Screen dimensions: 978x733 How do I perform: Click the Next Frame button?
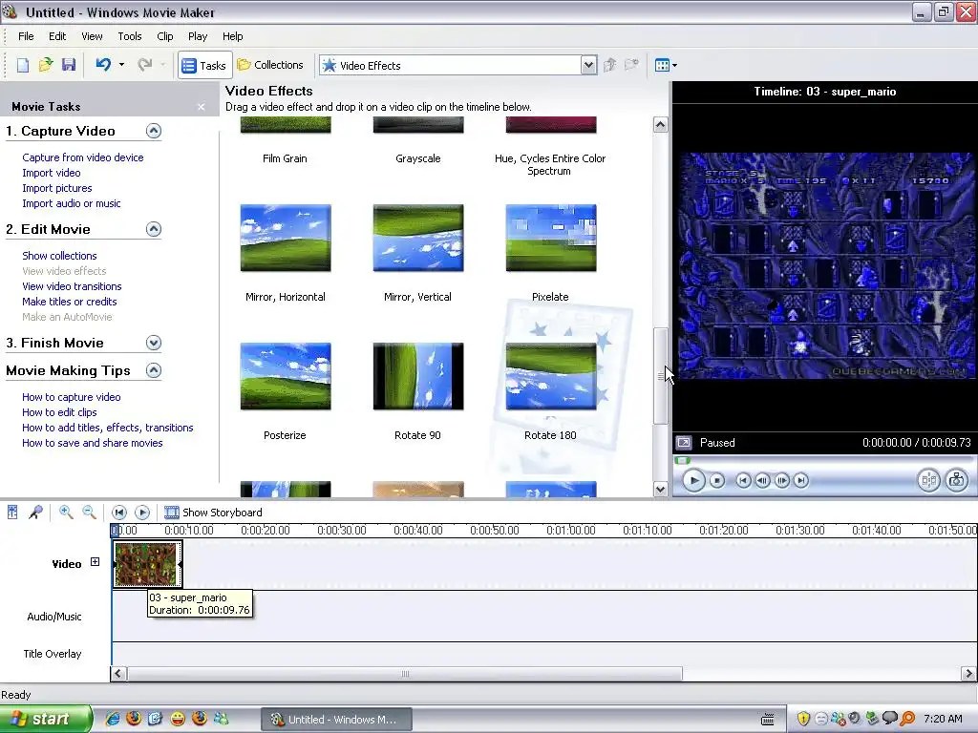point(781,481)
